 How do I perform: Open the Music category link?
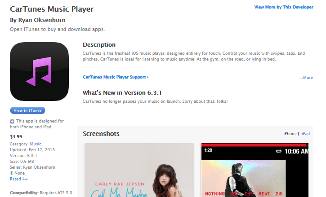point(36,144)
